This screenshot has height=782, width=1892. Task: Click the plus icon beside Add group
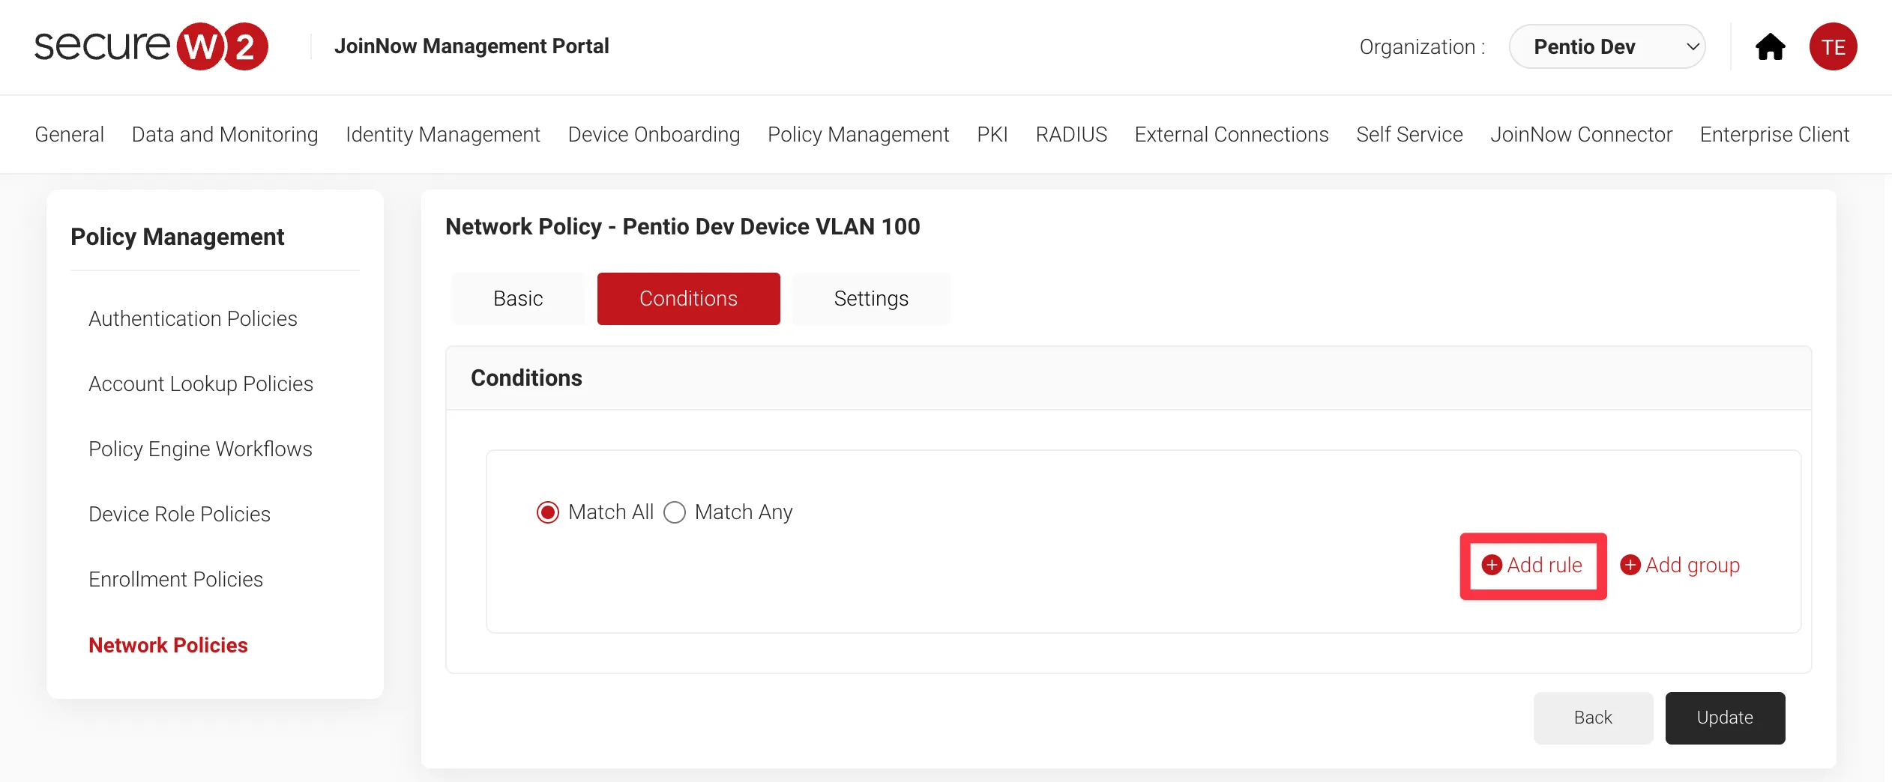click(1630, 565)
